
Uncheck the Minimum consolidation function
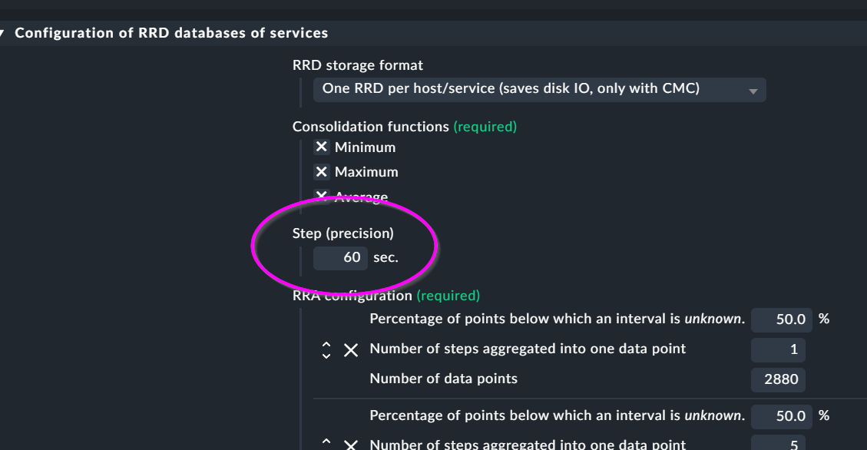pyautogui.click(x=321, y=147)
